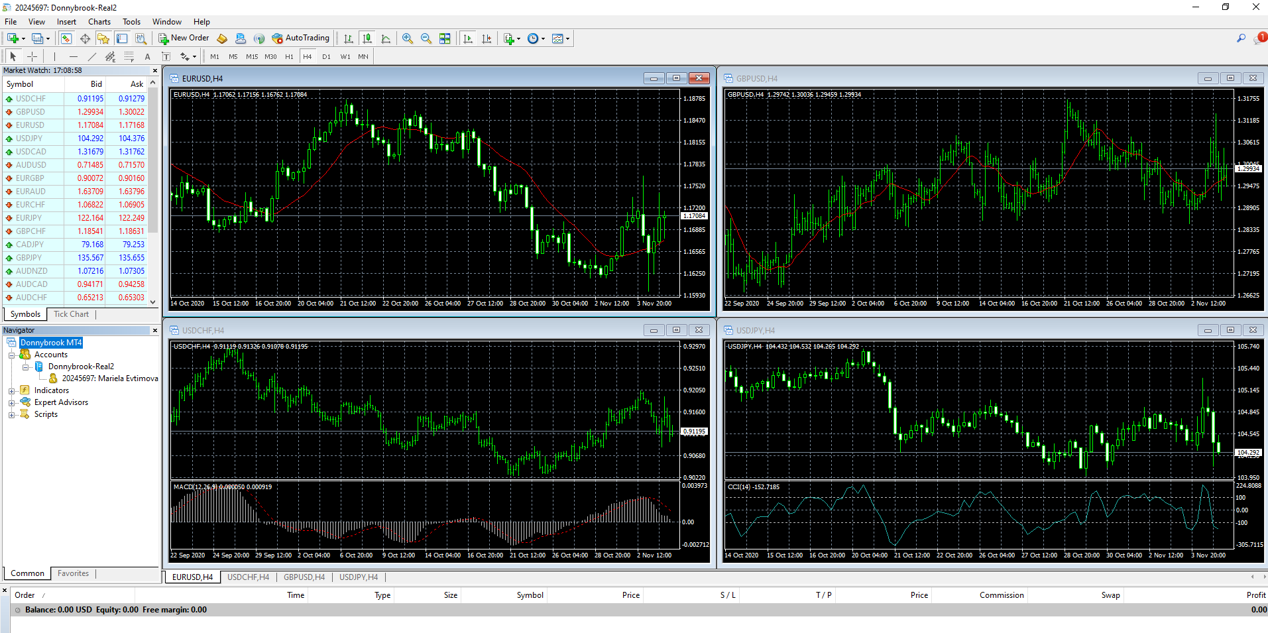The height and width of the screenshot is (633, 1268).
Task: Expand the Indicators tree node
Action: pyautogui.click(x=11, y=391)
